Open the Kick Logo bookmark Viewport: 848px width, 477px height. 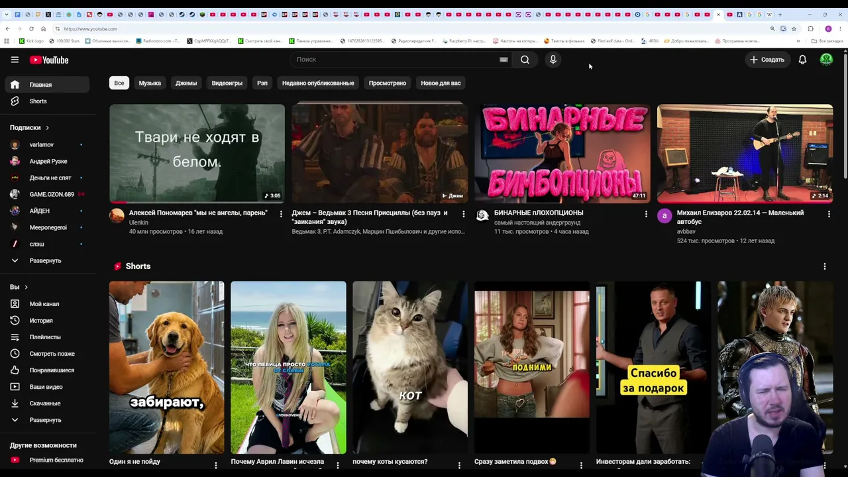pos(31,41)
